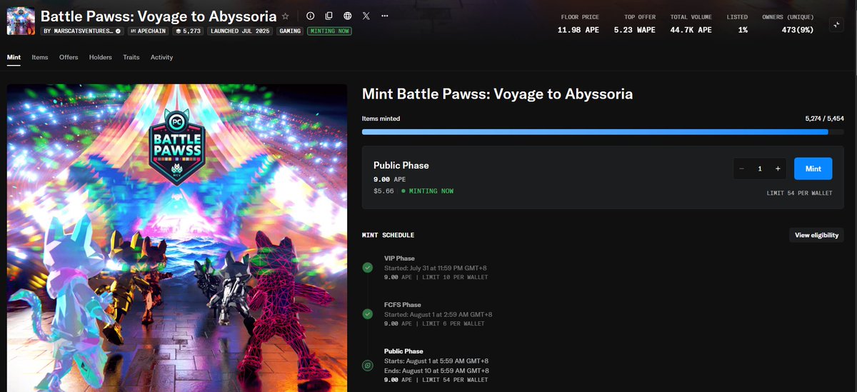The width and height of the screenshot is (857, 392).
Task: Click Ends: August 10 at 5:59 AM text
Action: tap(436, 371)
